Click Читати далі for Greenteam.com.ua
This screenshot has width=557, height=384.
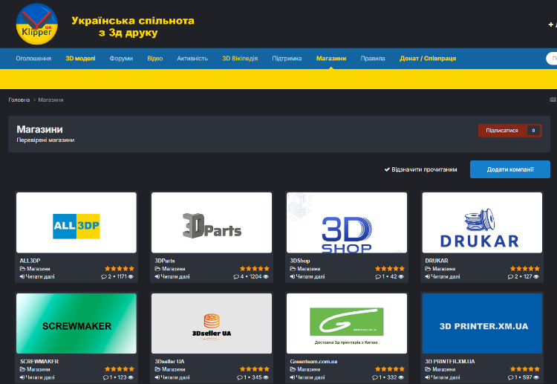pos(307,377)
